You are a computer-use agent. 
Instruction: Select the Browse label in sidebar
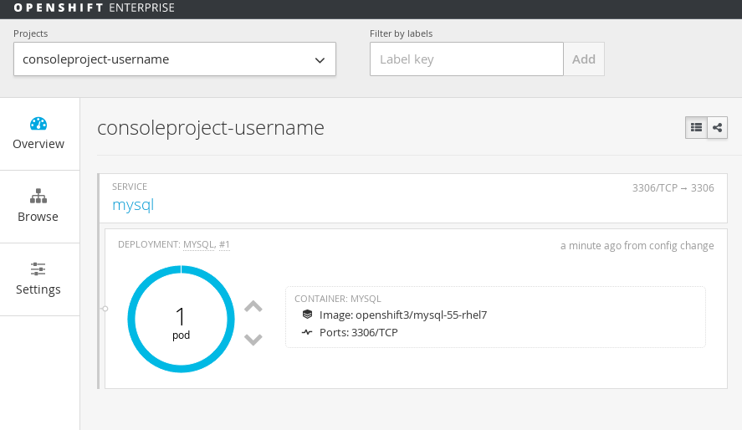coord(38,217)
